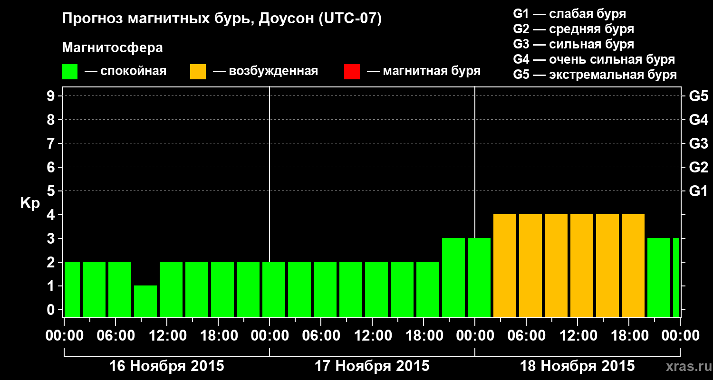Image resolution: width=713 pixels, height=380 pixels.
Task: Click the '12:00' time label under 17 November
Action: point(373,335)
